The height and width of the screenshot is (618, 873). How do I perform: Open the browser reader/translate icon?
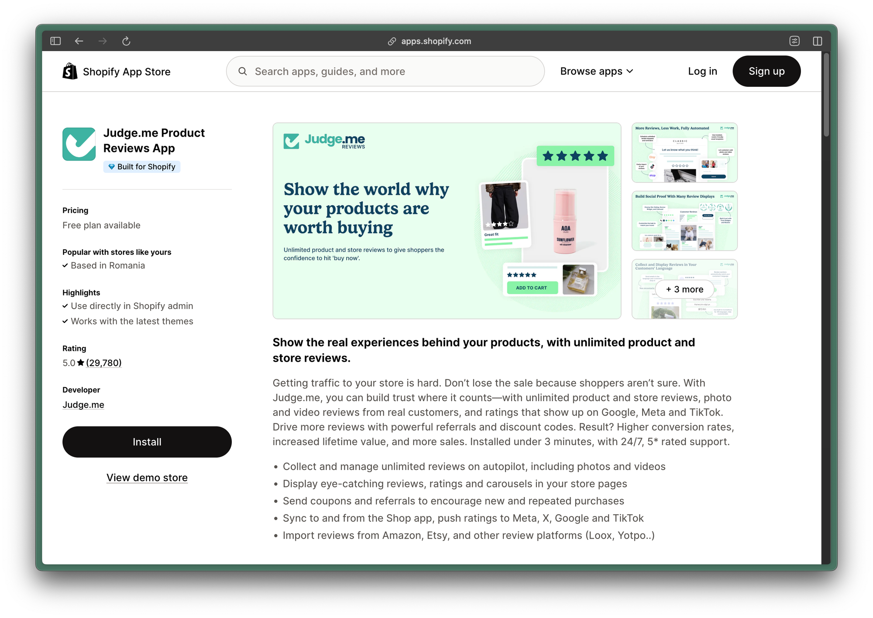[x=794, y=41]
